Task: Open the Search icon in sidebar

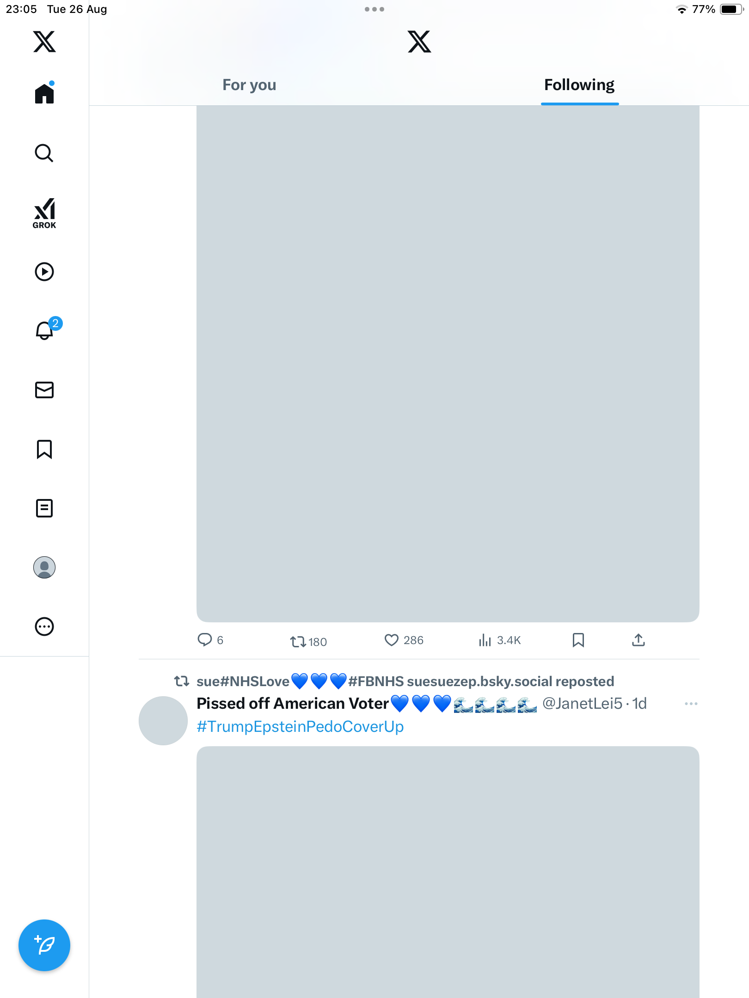Action: pyautogui.click(x=44, y=153)
